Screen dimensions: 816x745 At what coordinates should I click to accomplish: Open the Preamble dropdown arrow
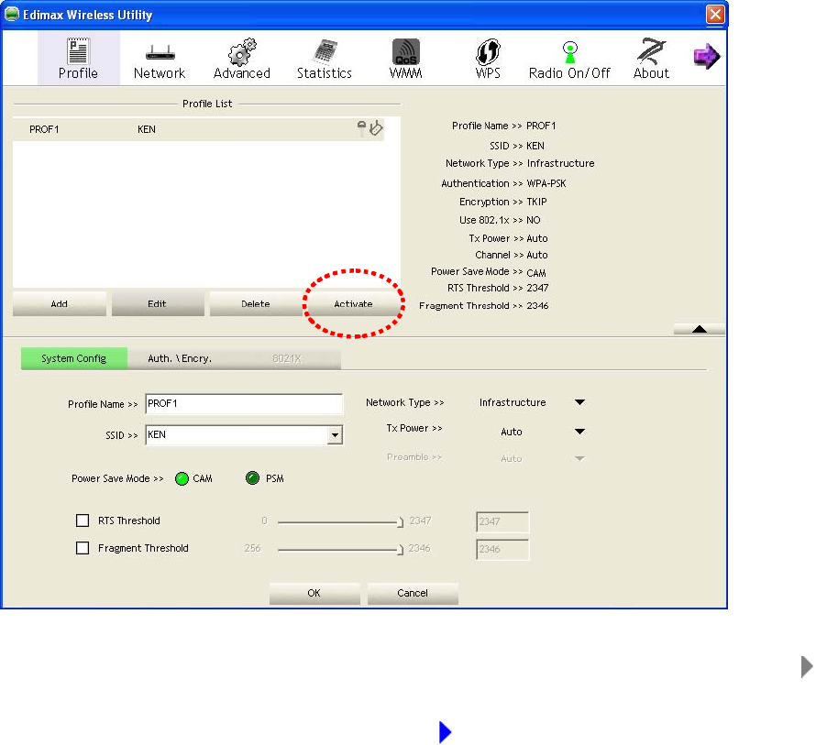pos(579,458)
